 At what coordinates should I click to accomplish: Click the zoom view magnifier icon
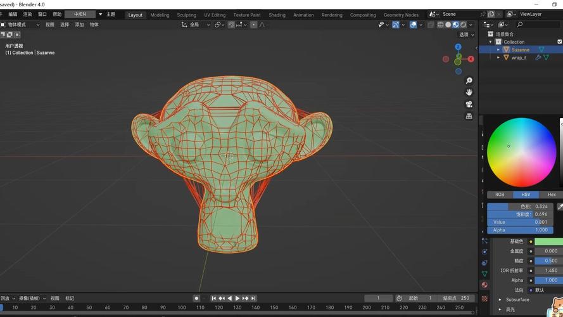(x=469, y=81)
